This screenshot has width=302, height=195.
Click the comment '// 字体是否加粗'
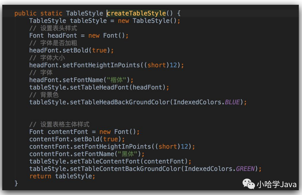[x=53, y=43]
